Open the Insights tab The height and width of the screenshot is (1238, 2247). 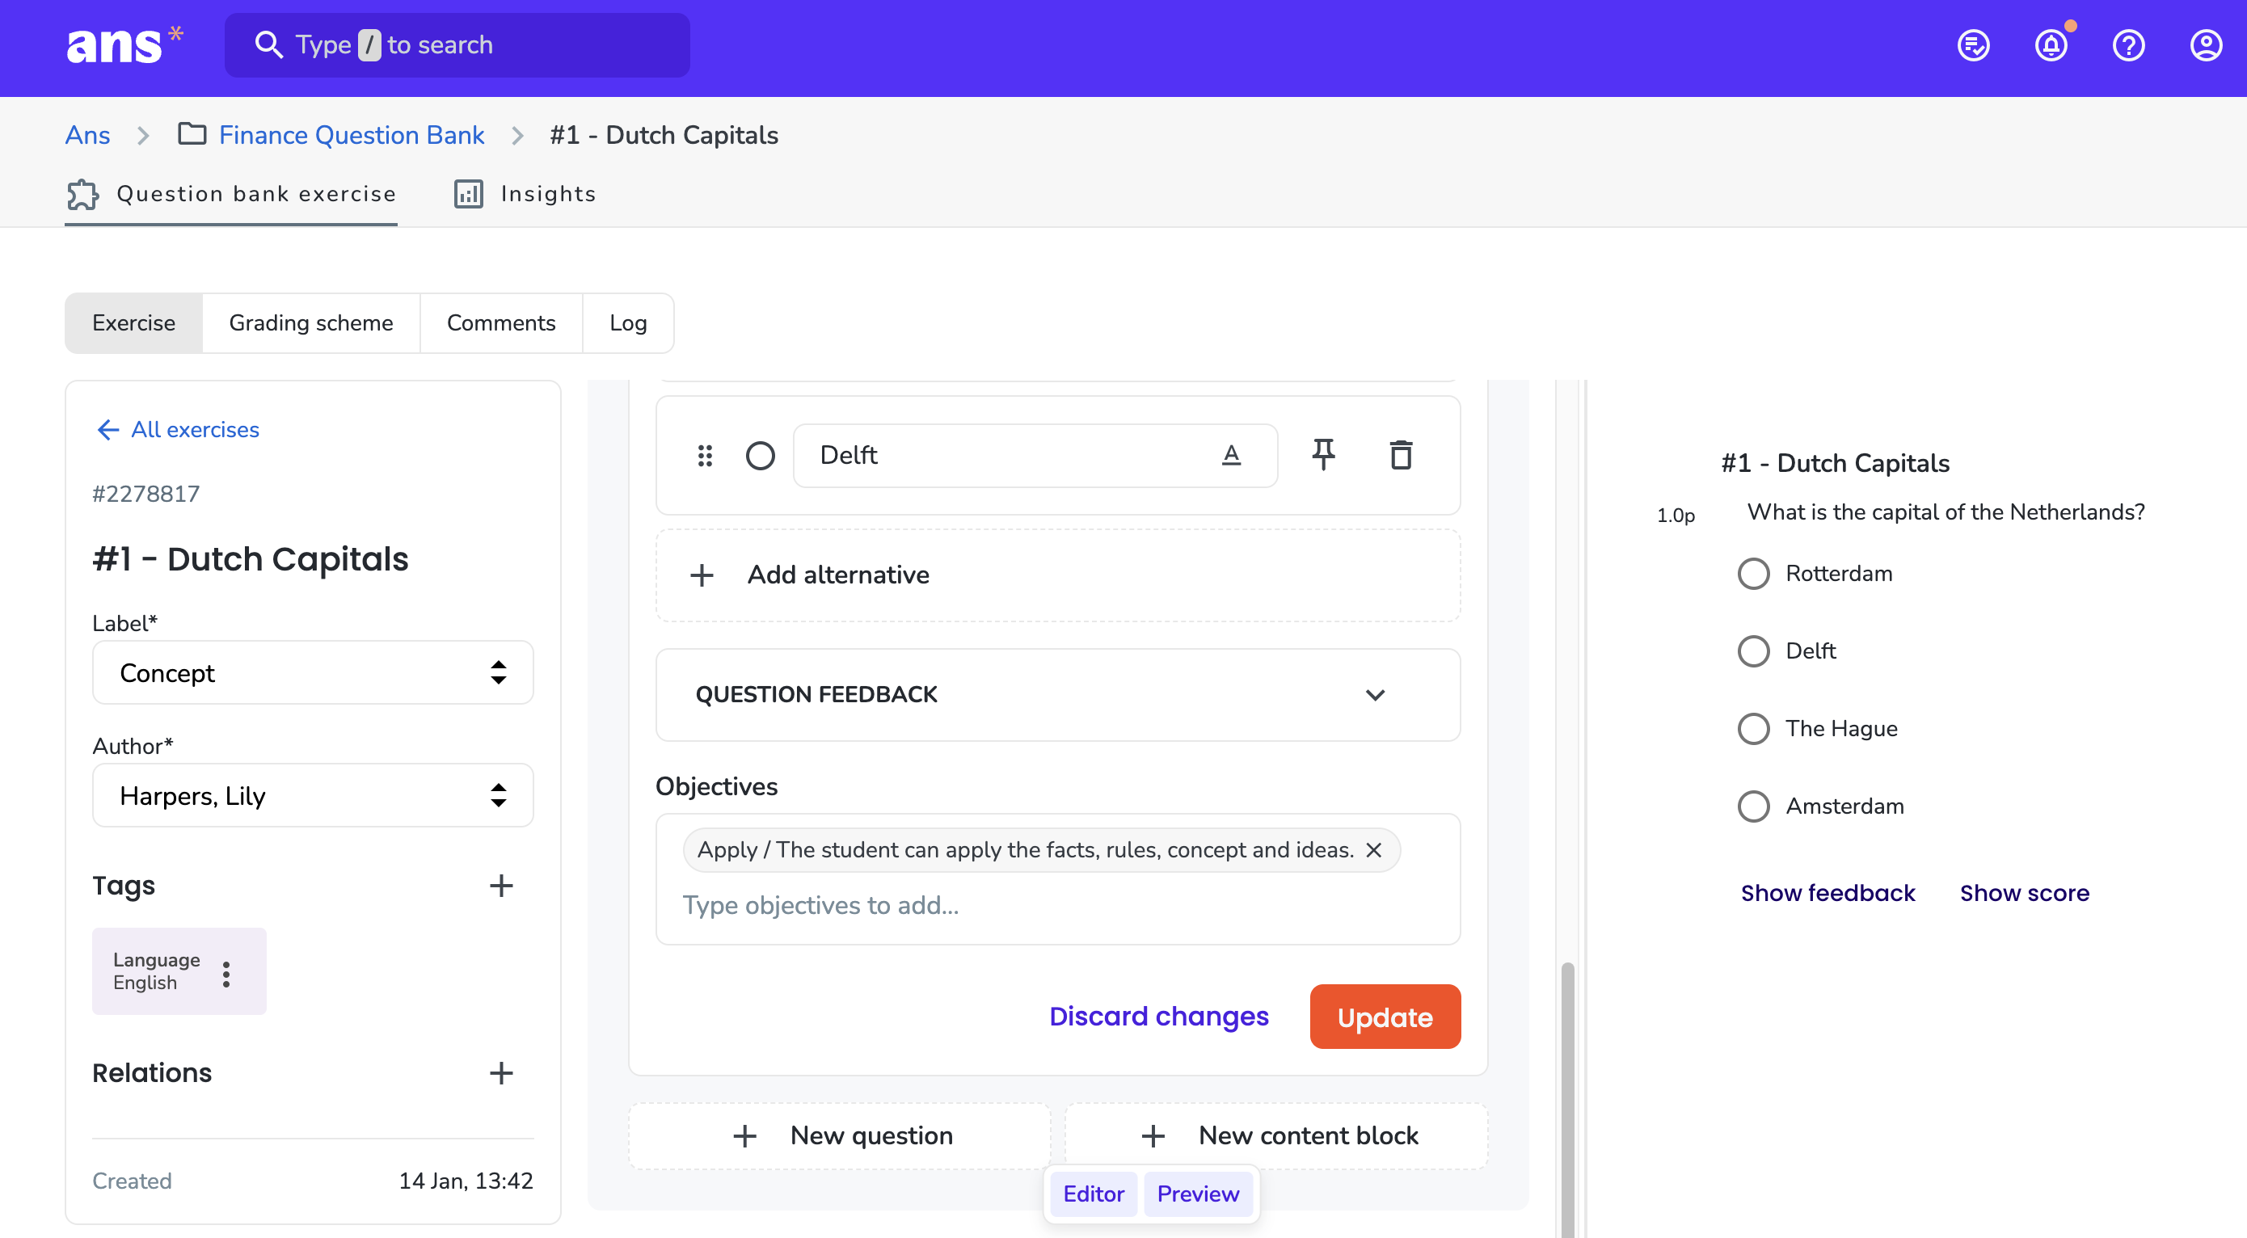coord(525,194)
